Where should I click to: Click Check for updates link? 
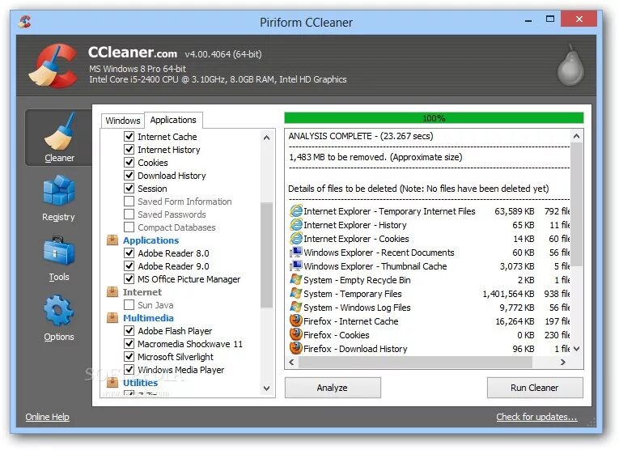click(537, 417)
